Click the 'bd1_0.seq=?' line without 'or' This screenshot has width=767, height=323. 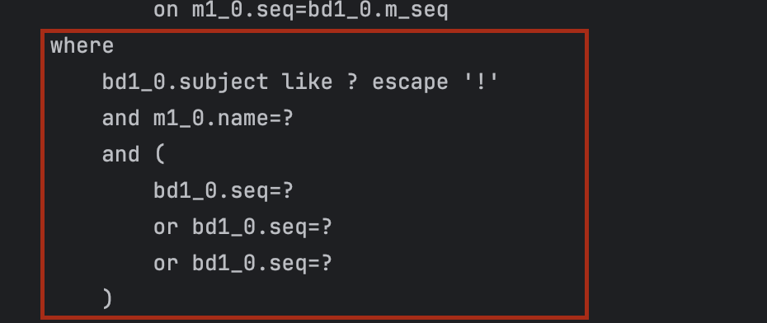pos(224,191)
